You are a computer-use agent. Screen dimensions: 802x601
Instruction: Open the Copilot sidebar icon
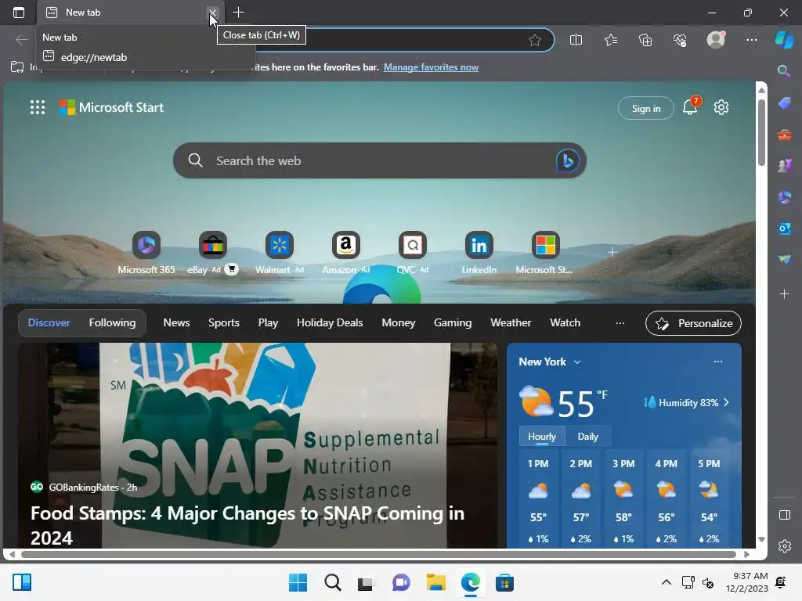785,40
